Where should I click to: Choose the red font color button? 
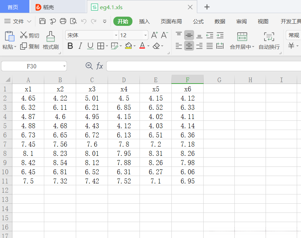142,46
